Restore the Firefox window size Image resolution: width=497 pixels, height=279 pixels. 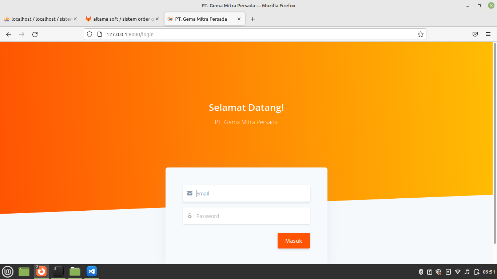click(x=480, y=5)
